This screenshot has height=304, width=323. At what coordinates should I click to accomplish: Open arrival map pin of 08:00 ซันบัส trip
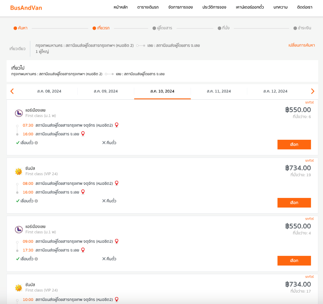pos(83,192)
